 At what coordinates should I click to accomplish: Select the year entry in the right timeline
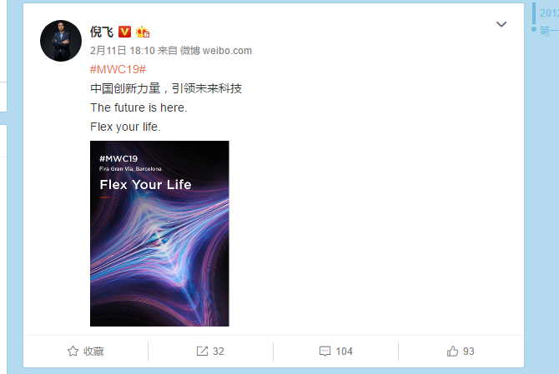coord(549,13)
